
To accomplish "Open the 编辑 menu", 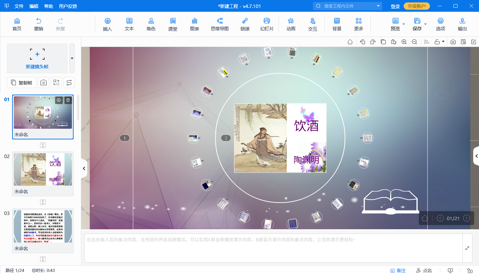I will pos(34,6).
